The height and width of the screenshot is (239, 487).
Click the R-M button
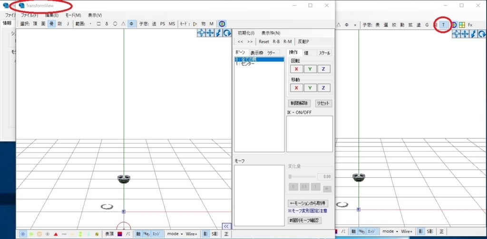coord(288,41)
